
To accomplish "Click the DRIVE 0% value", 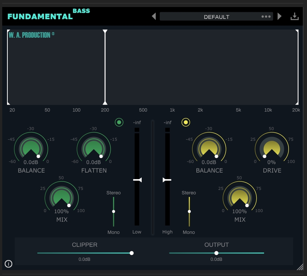I will (271, 162).
